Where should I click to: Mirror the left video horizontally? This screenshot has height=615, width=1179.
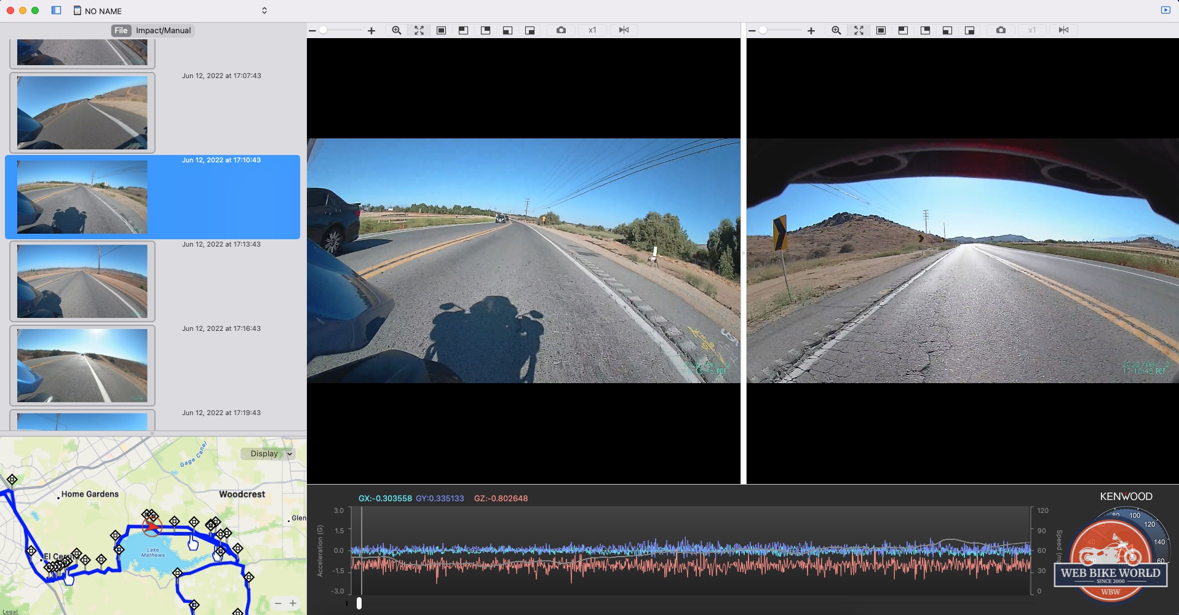click(x=624, y=30)
